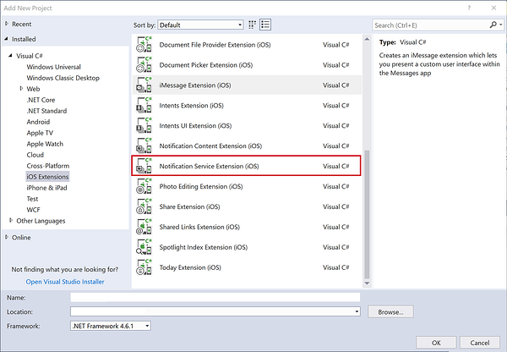Viewport: 507px width, 352px height.
Task: Expand the Other Languages node
Action: point(11,220)
